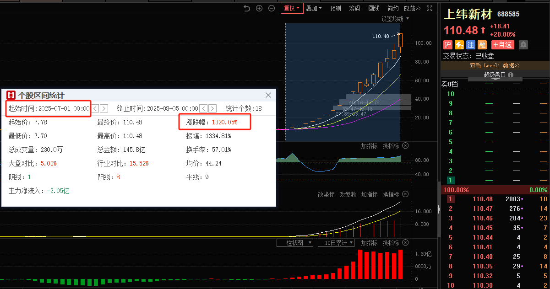Click the blue 注 badge icon

(x=471, y=45)
